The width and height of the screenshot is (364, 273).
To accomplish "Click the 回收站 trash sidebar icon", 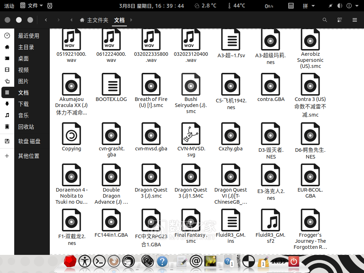I will (x=7, y=127).
